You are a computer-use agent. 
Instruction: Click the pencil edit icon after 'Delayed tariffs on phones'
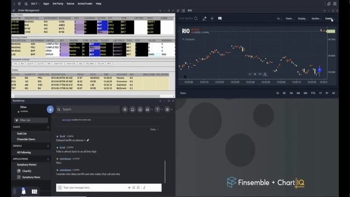(87, 140)
